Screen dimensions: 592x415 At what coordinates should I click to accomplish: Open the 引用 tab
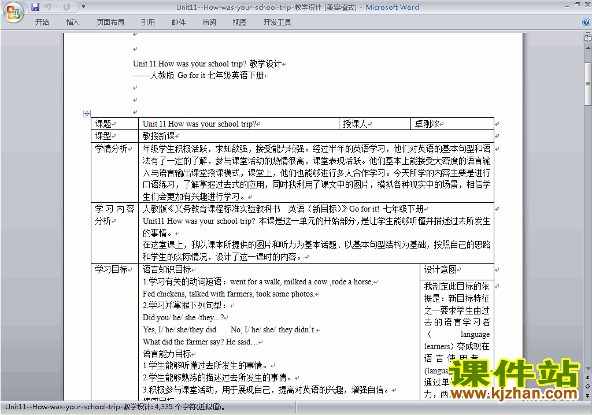pos(148,23)
